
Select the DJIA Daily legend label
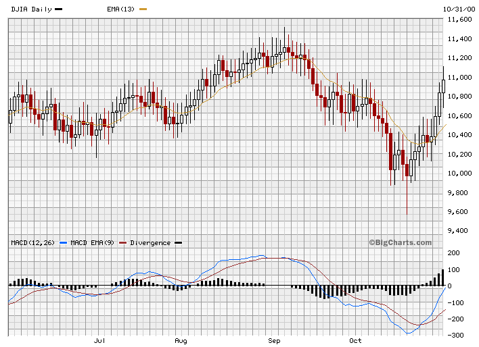31,9
